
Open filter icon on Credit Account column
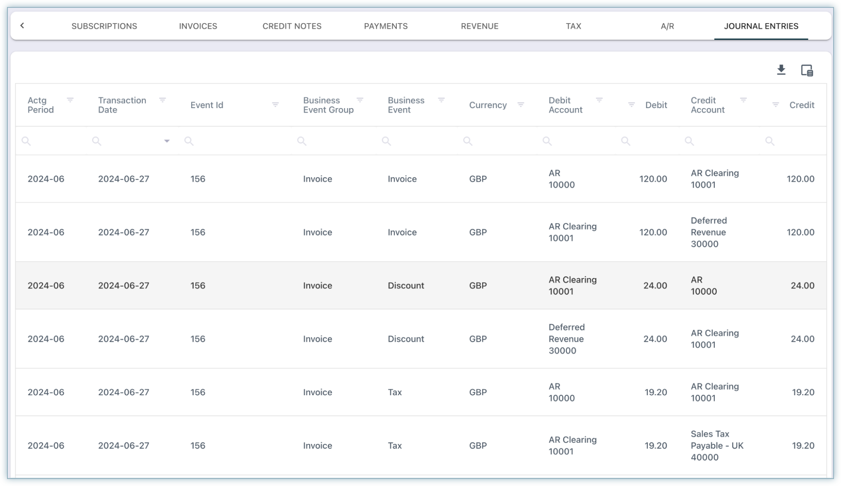click(x=743, y=100)
